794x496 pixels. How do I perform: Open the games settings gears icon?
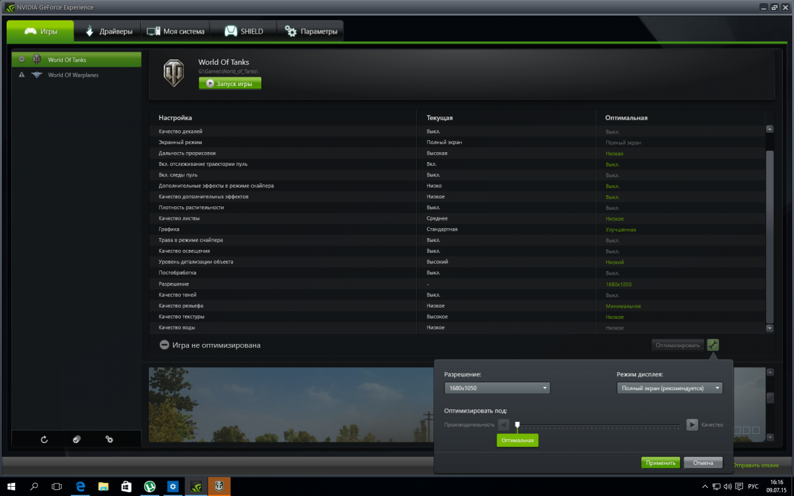[x=109, y=439]
